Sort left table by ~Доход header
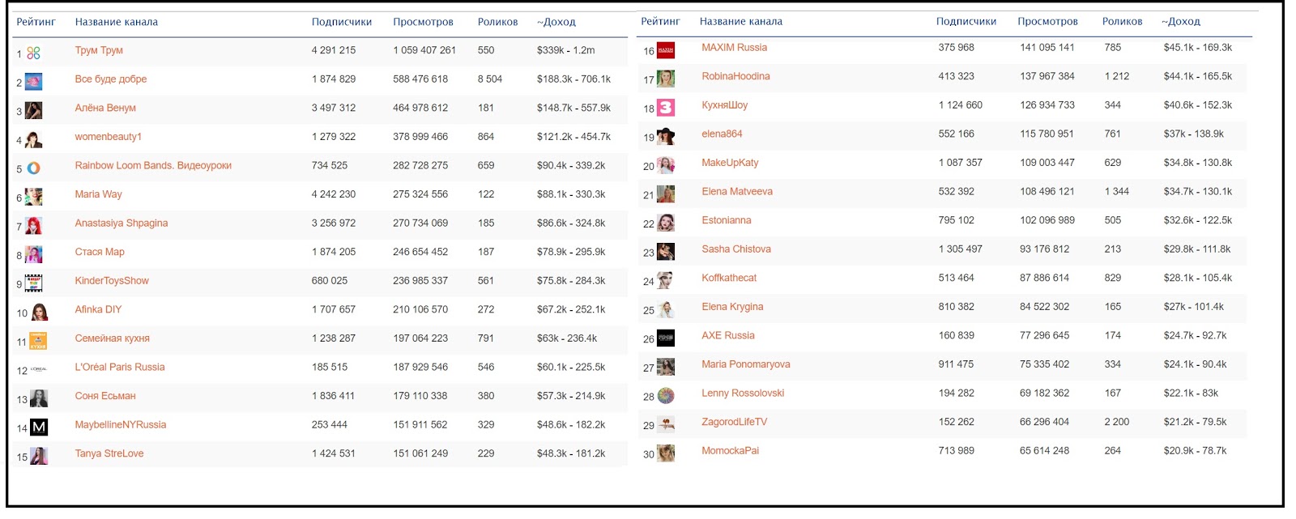Image resolution: width=1296 pixels, height=519 pixels. click(x=556, y=22)
